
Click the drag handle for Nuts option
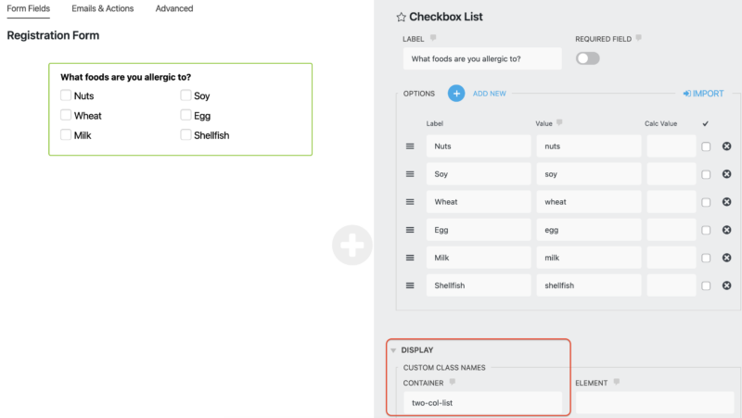click(409, 146)
